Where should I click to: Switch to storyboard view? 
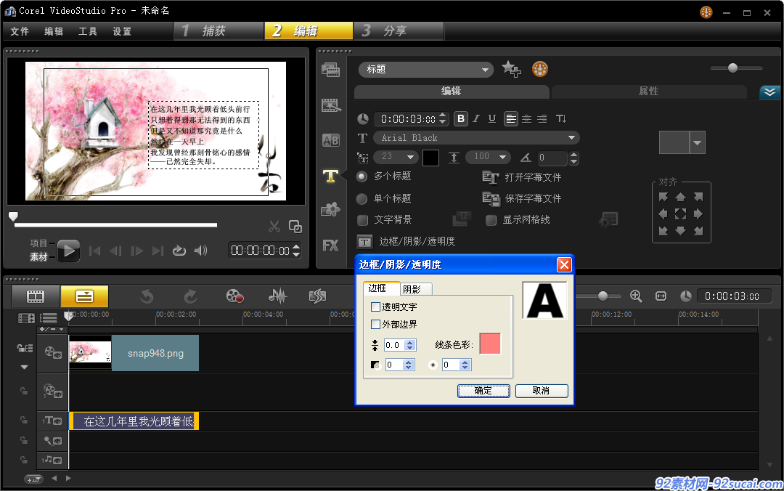(x=36, y=296)
